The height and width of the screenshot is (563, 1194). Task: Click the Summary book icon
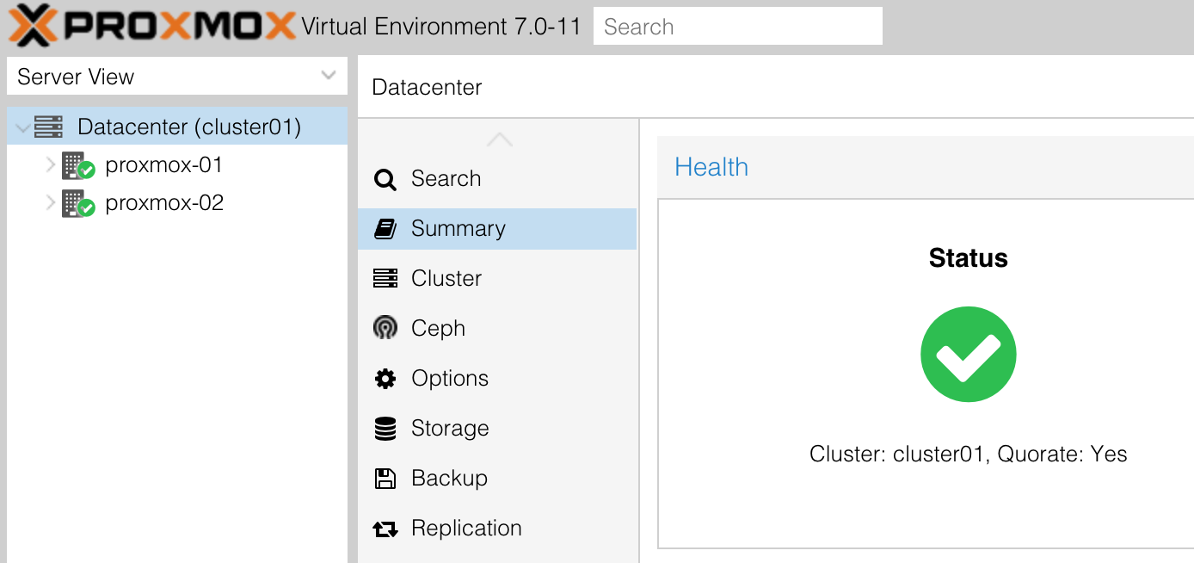point(385,229)
